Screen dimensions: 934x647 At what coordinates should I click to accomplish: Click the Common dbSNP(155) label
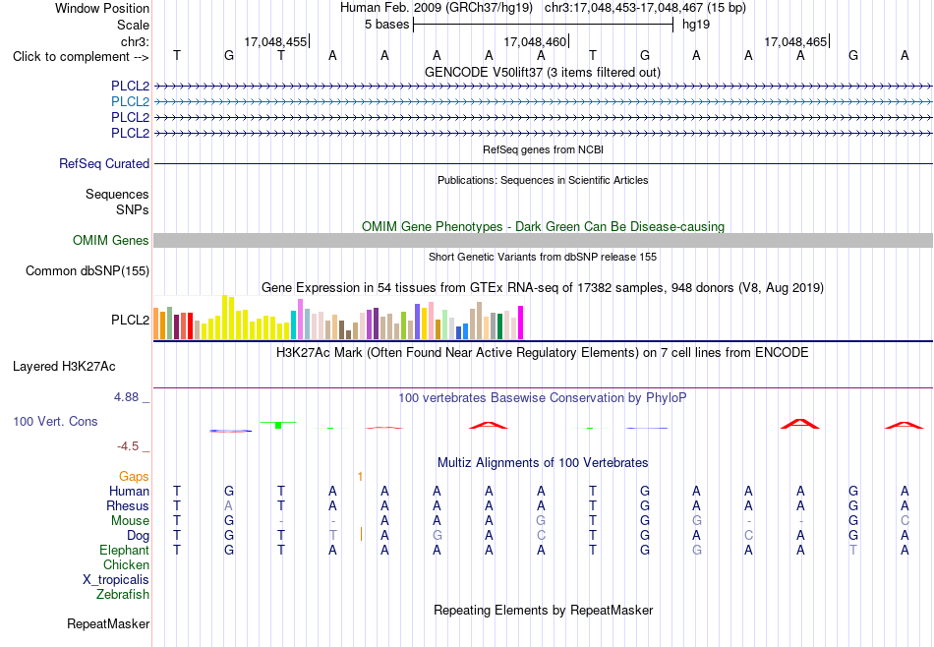coord(87,271)
